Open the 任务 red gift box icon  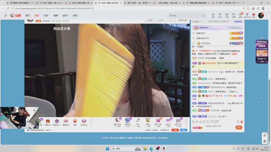coord(253,15)
